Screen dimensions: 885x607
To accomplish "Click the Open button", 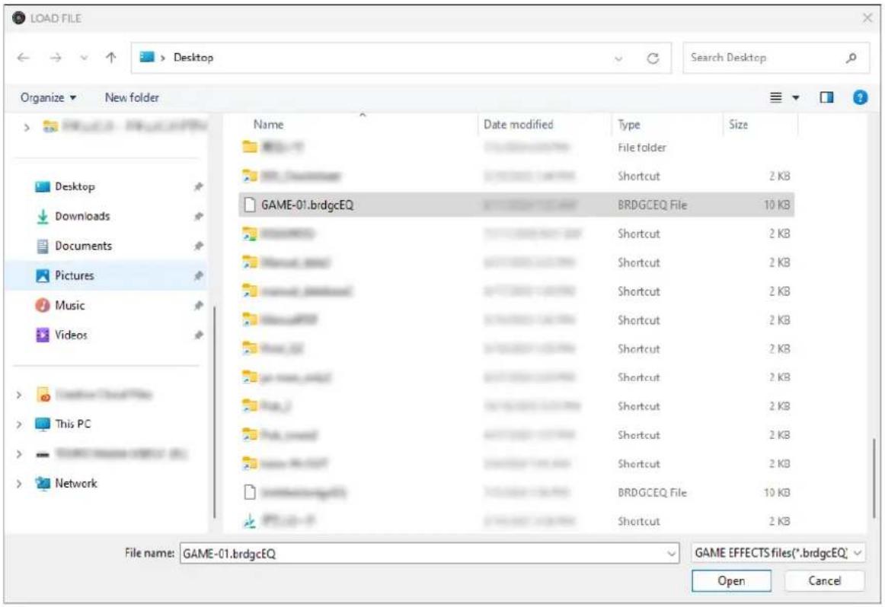I will 731,580.
